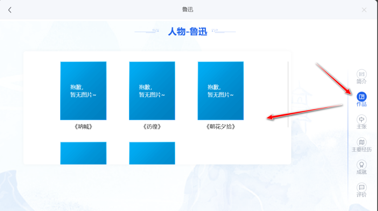Open the partially visible bottom-left book thumbnail

point(83,152)
